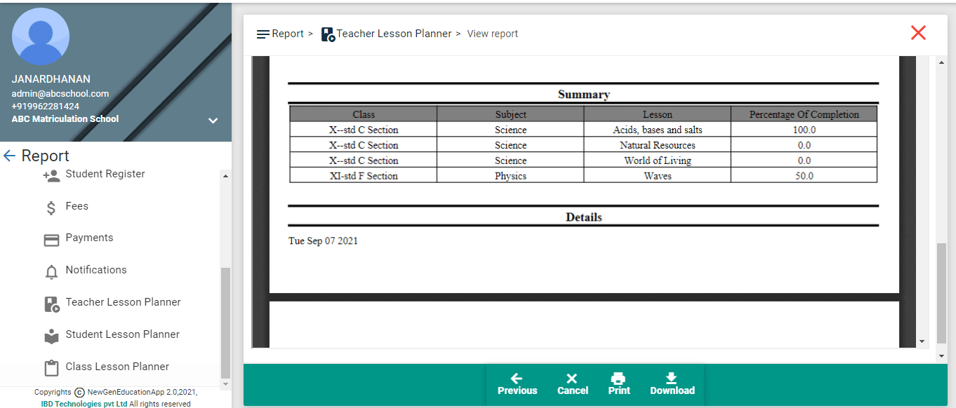
Task: Click the Class Lesson Planner clipboard icon
Action: [51, 368]
